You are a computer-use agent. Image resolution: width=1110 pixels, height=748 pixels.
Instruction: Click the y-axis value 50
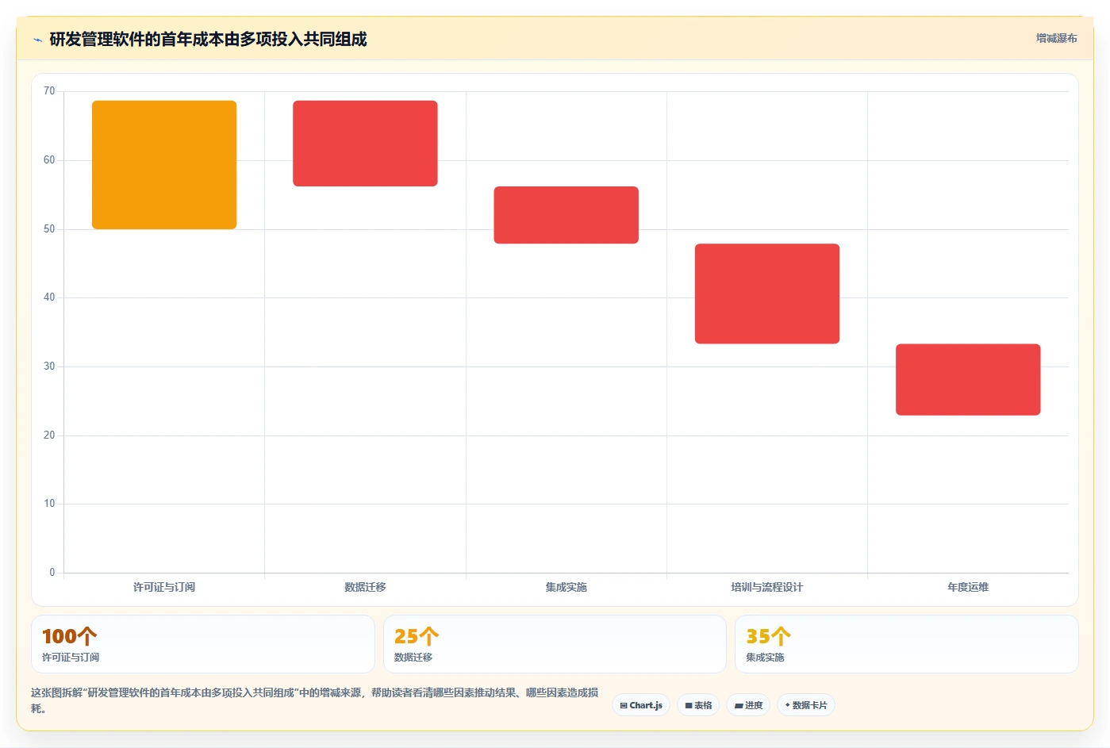[49, 229]
